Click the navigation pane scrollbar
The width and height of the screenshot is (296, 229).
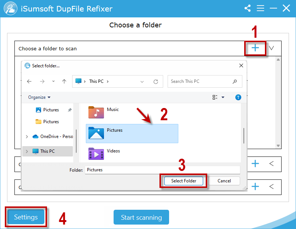pyautogui.click(x=76, y=141)
